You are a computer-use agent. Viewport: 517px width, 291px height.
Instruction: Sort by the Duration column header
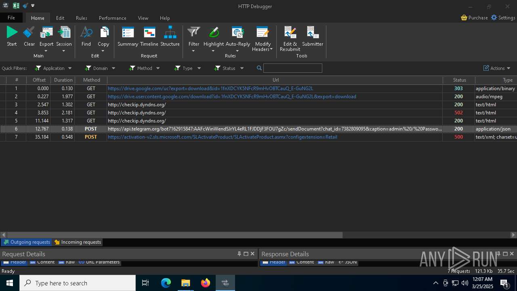pyautogui.click(x=63, y=80)
